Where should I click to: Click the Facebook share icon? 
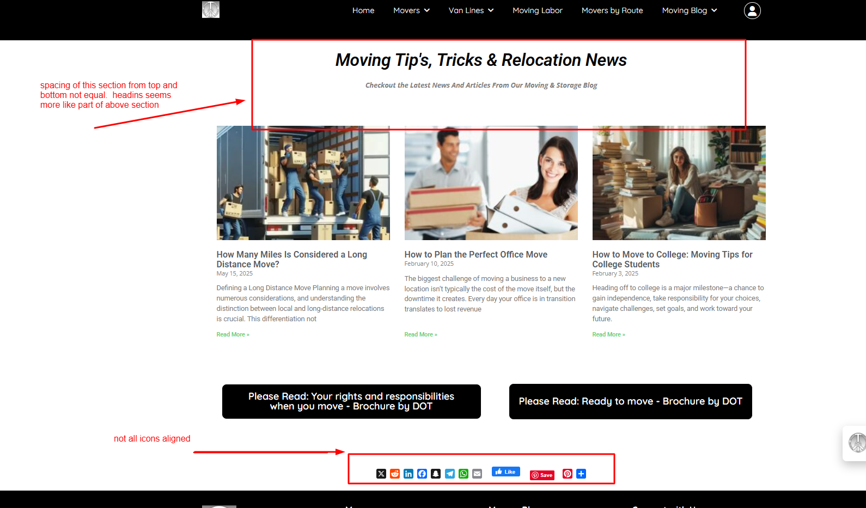(422, 474)
